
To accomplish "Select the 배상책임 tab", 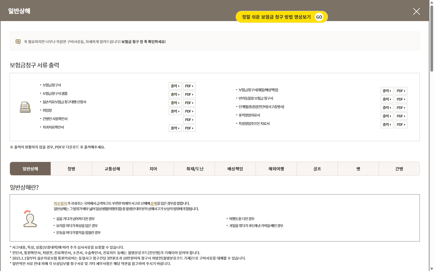I will coord(235,169).
